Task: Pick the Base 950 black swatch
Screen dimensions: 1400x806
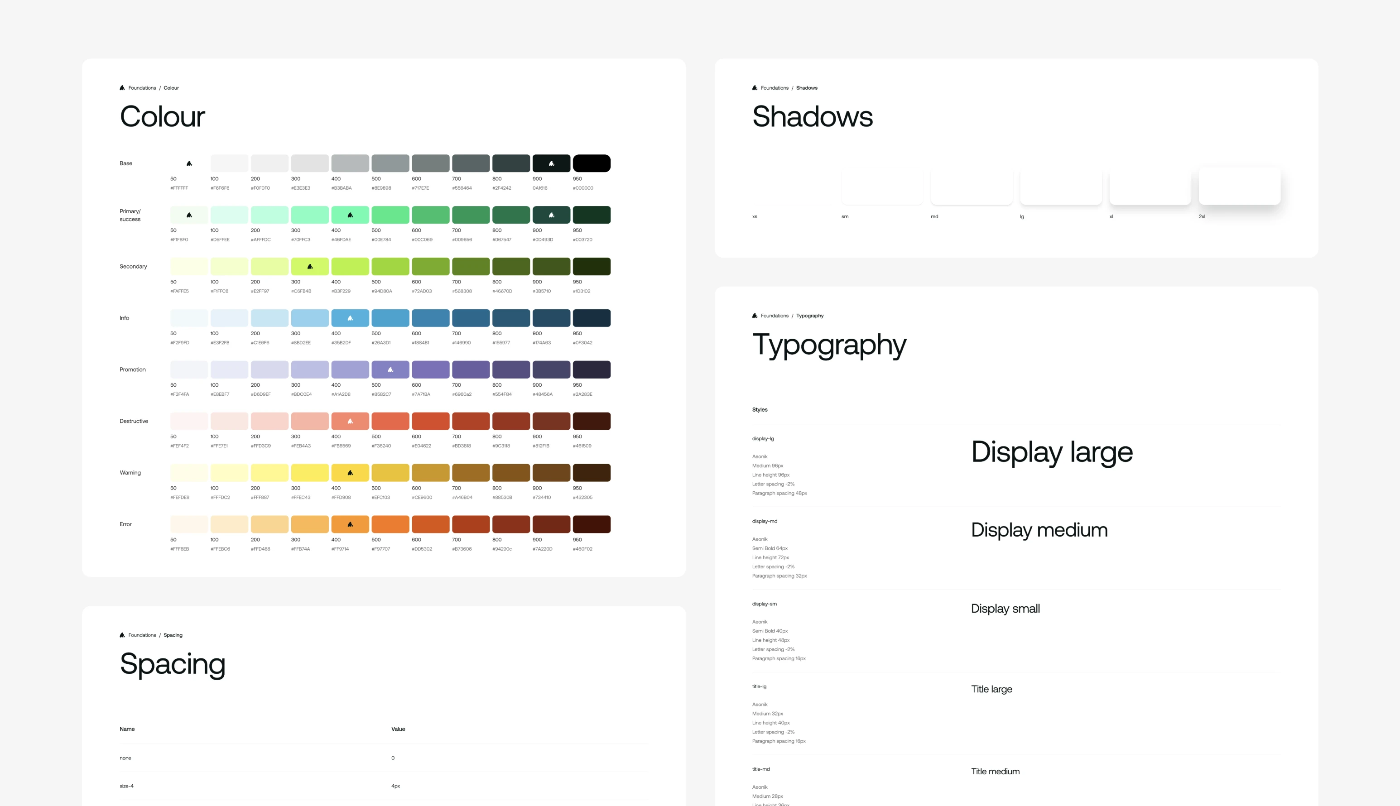Action: tap(591, 163)
